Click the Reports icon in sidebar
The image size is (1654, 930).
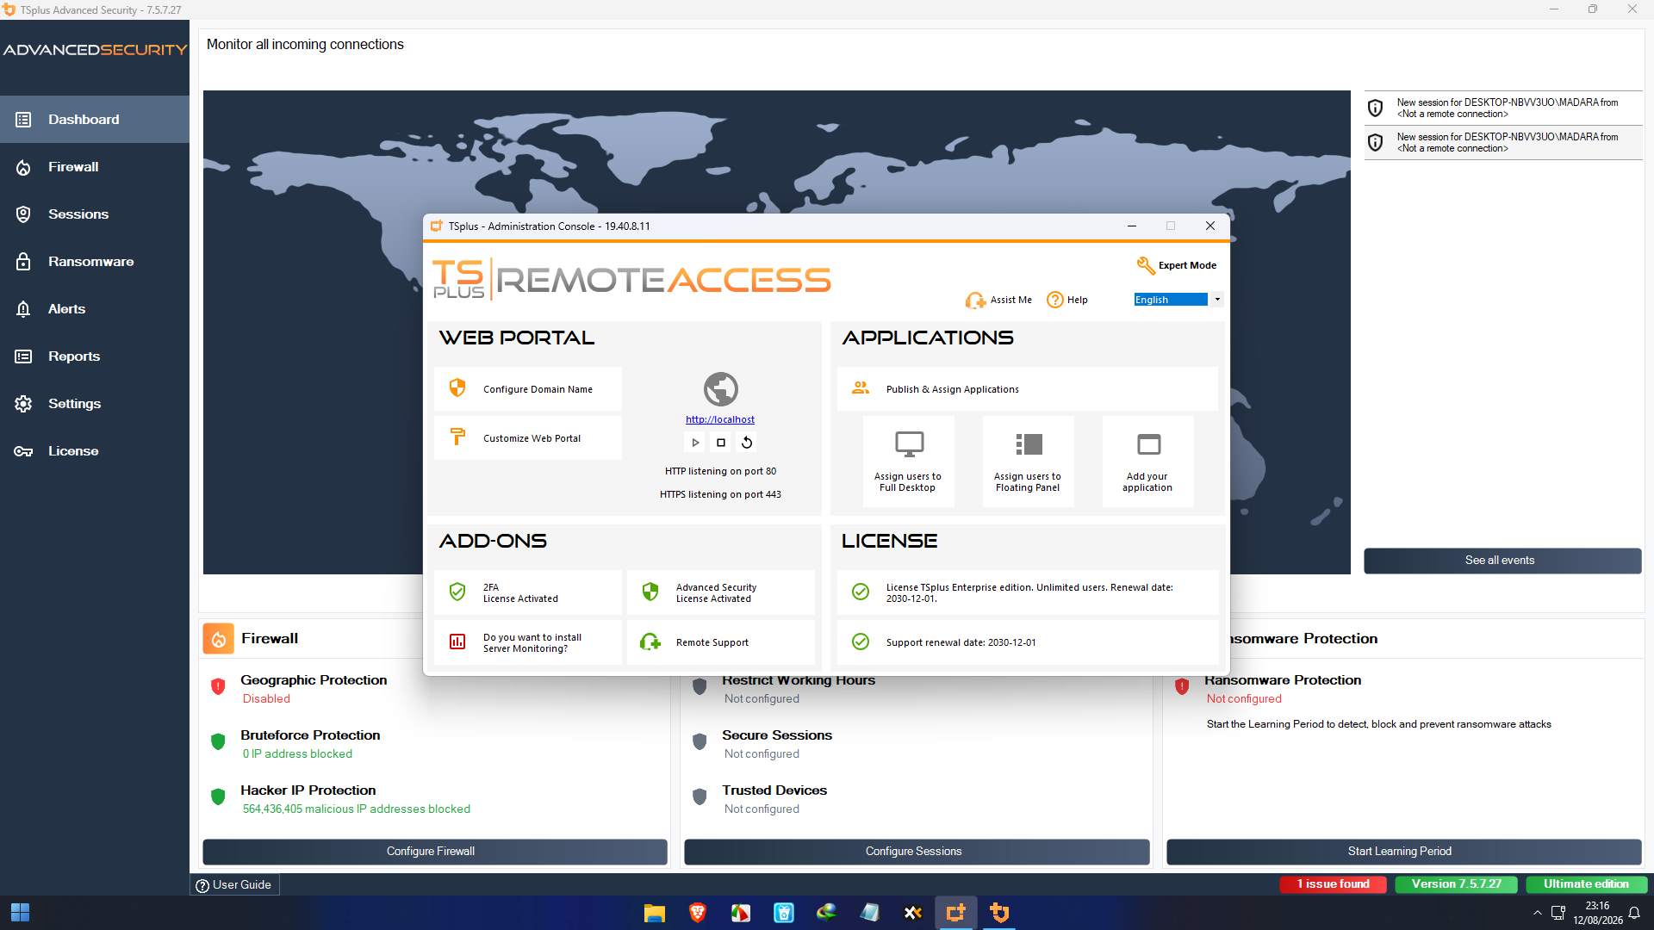coord(23,356)
